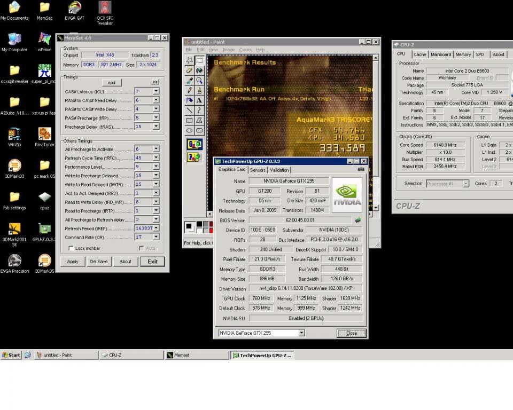The image size is (513, 410).
Task: Open the OCX SPI Tweaker desktop icon
Action: tap(105, 13)
